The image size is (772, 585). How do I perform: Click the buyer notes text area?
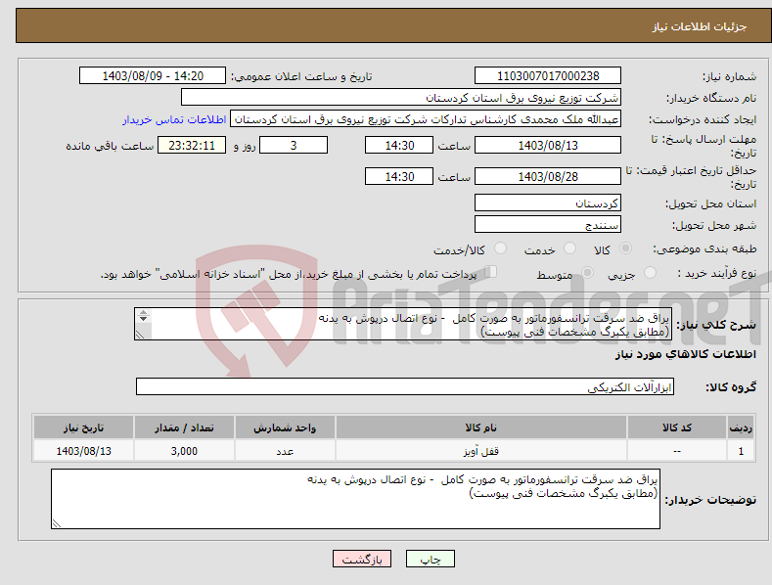(x=355, y=499)
